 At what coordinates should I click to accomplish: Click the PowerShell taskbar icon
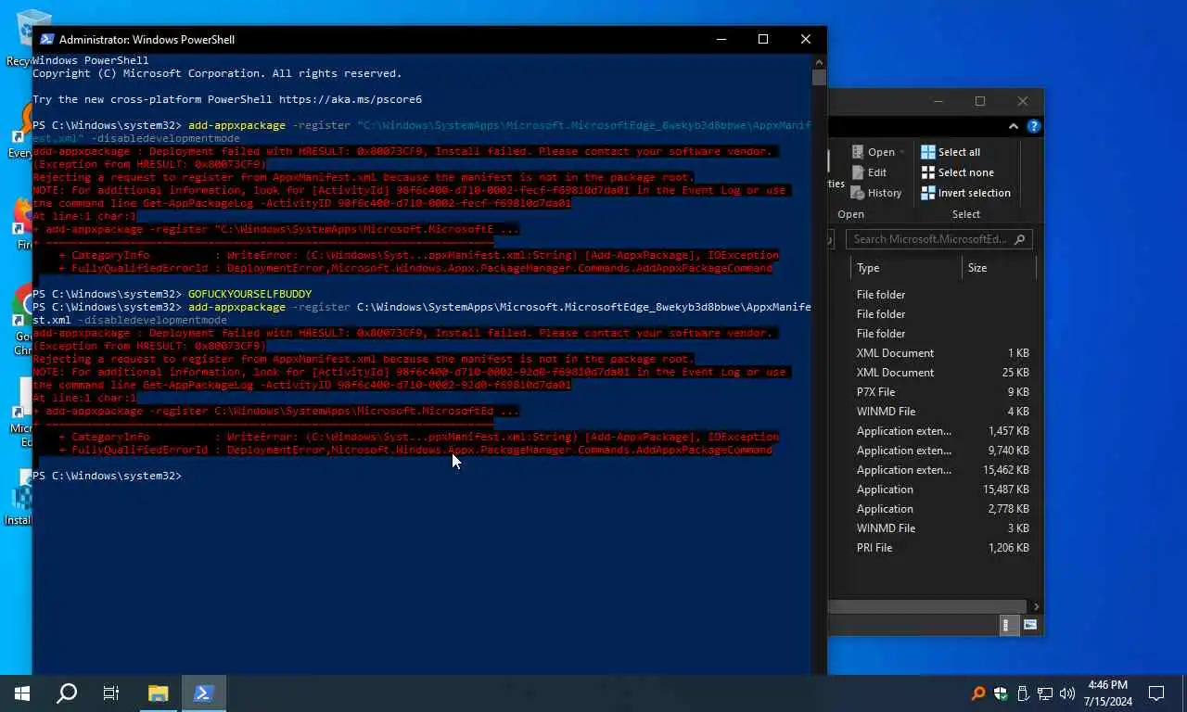pyautogui.click(x=204, y=693)
